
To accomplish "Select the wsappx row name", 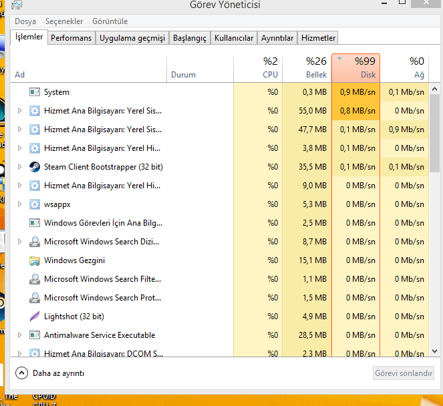I will (57, 204).
